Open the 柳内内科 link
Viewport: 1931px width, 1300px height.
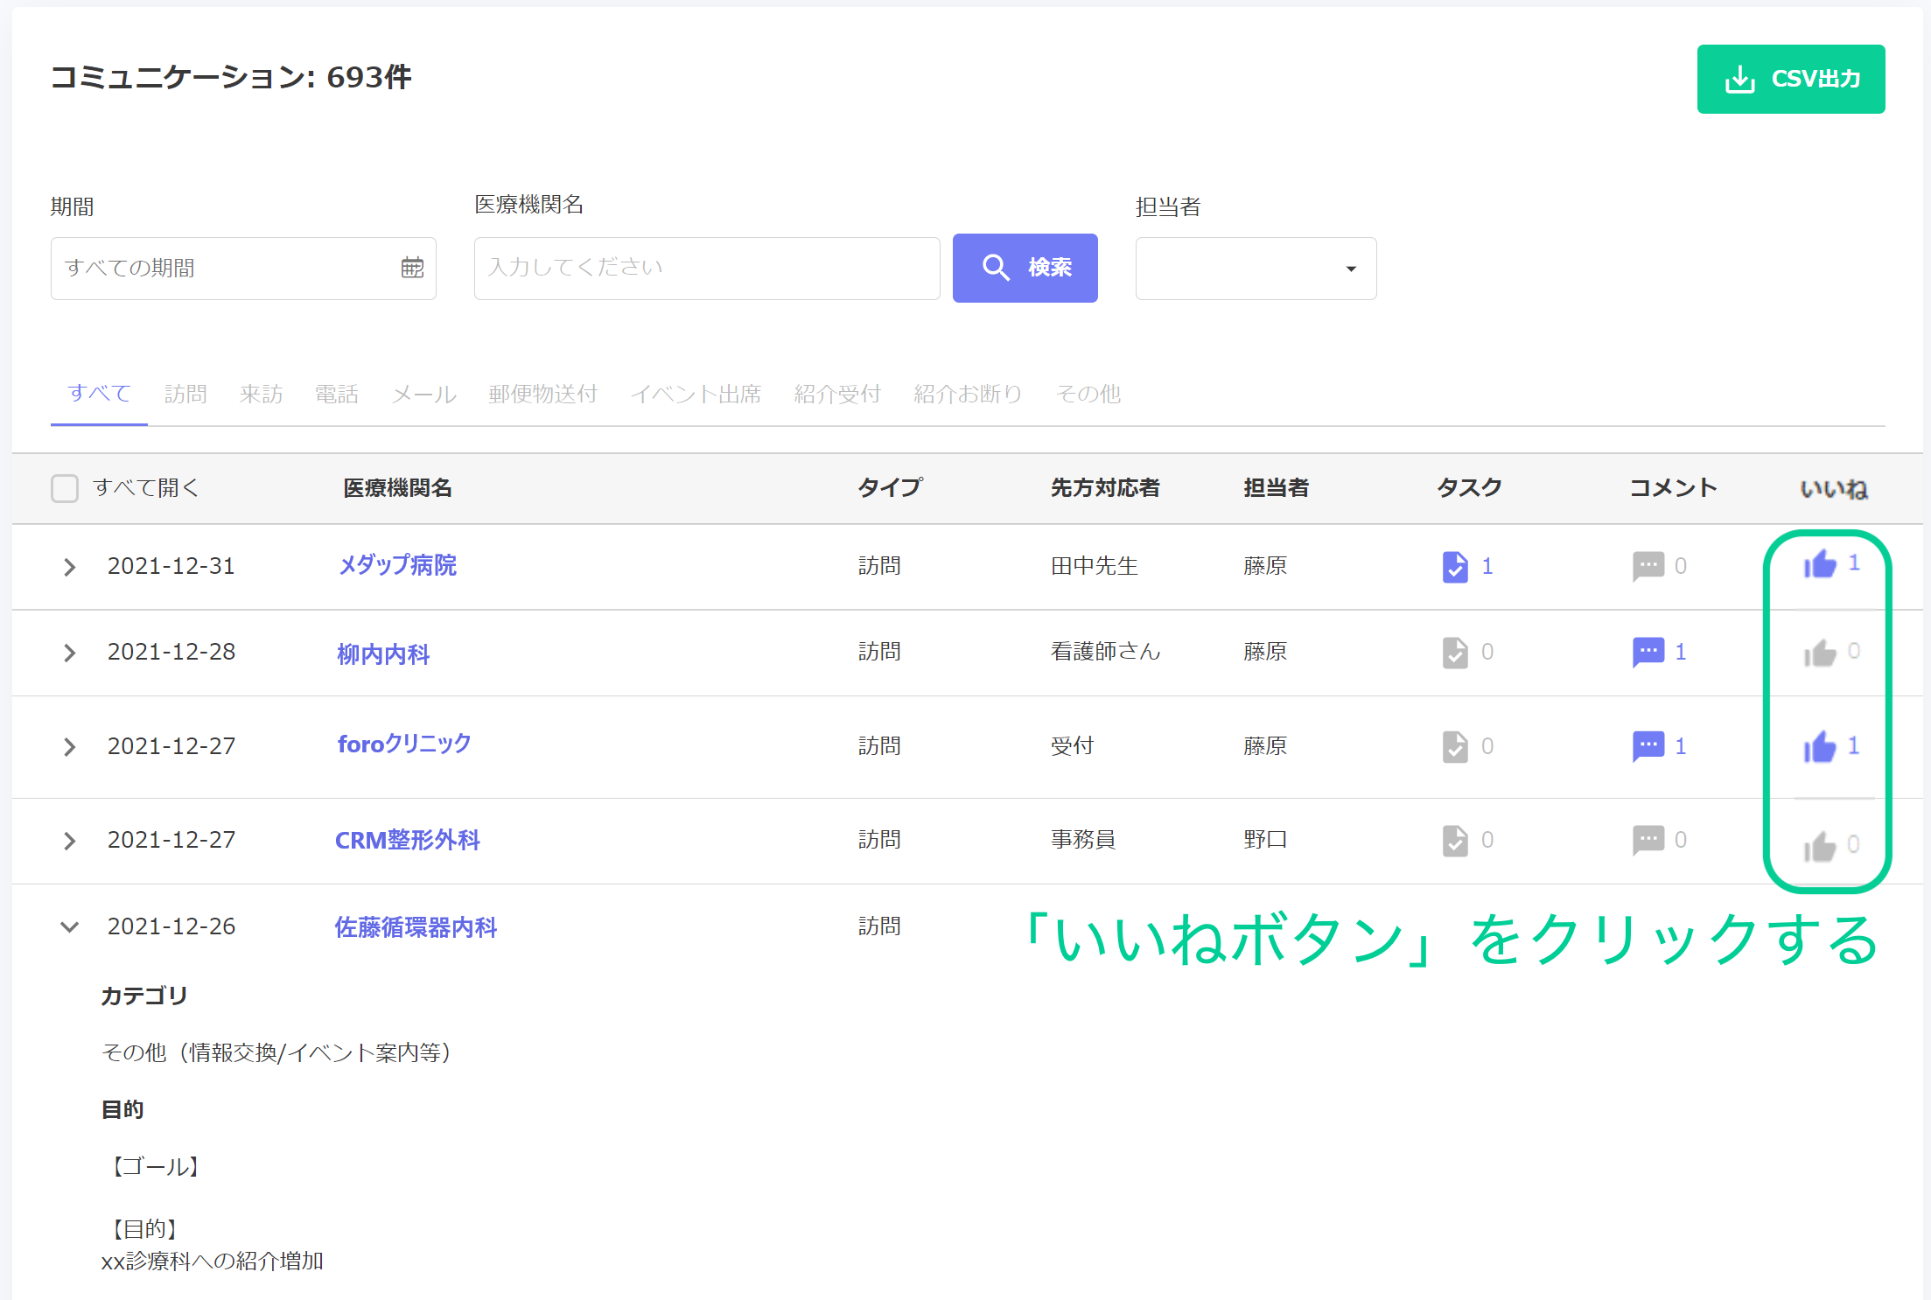(x=383, y=654)
